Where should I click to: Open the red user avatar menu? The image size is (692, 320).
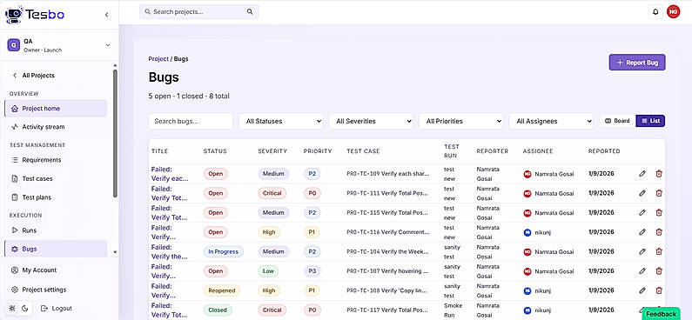(x=673, y=12)
